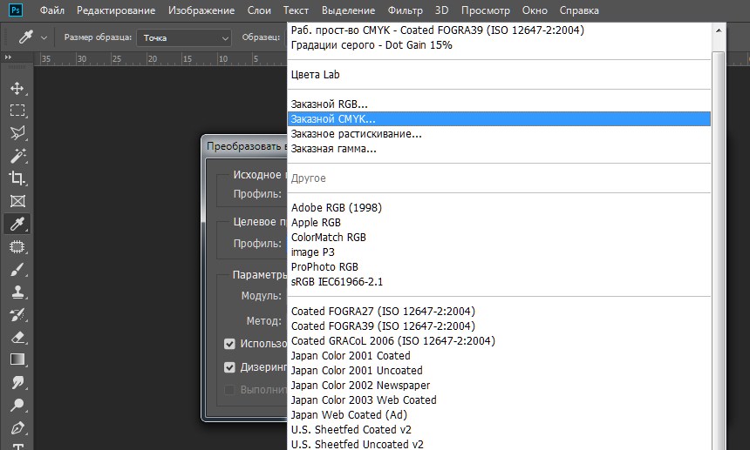Select Заказная гамма... option
The height and width of the screenshot is (450, 750).
click(x=499, y=149)
